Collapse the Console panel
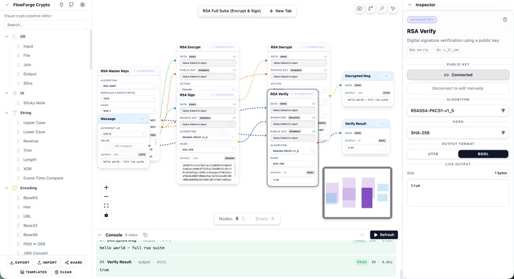514x279 pixels. click(x=100, y=235)
